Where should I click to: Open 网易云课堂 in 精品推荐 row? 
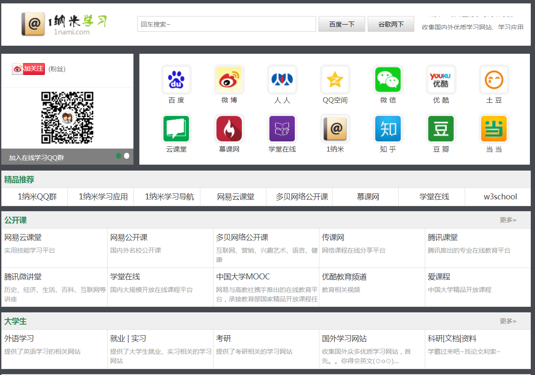236,197
